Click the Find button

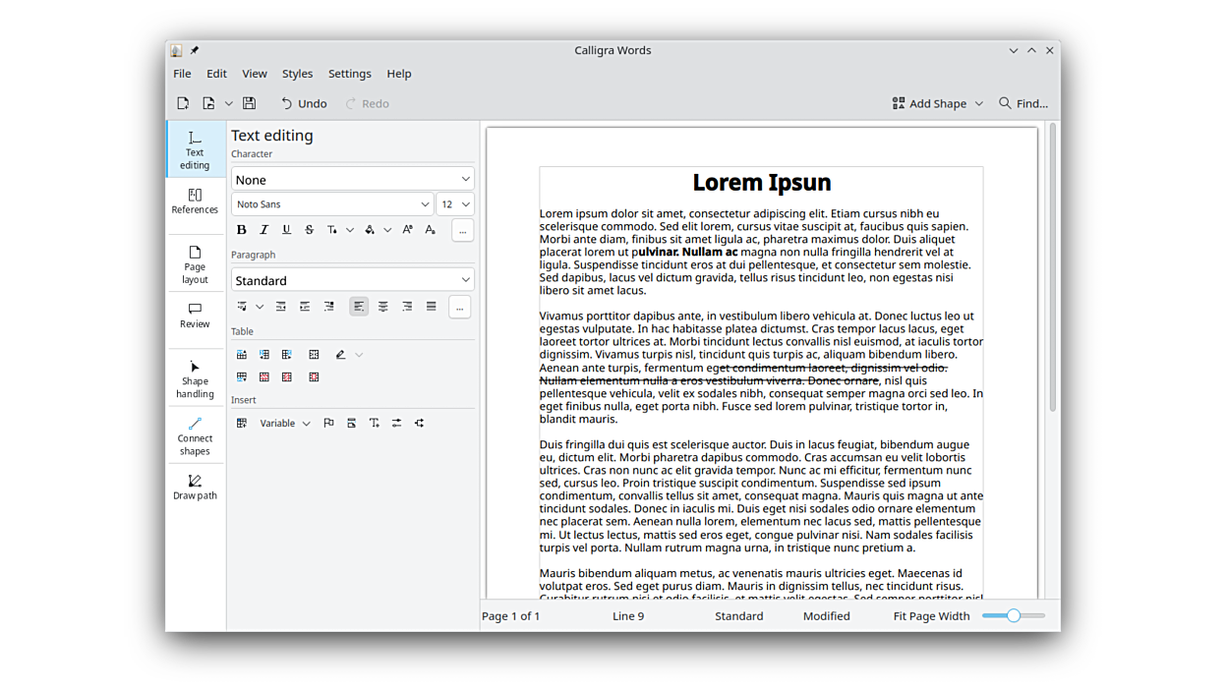1022,103
